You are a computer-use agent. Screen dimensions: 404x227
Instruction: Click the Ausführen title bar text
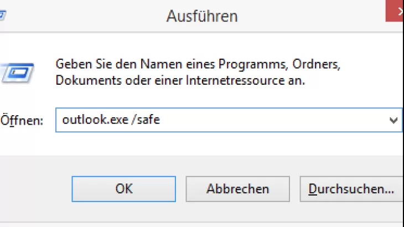202,16
